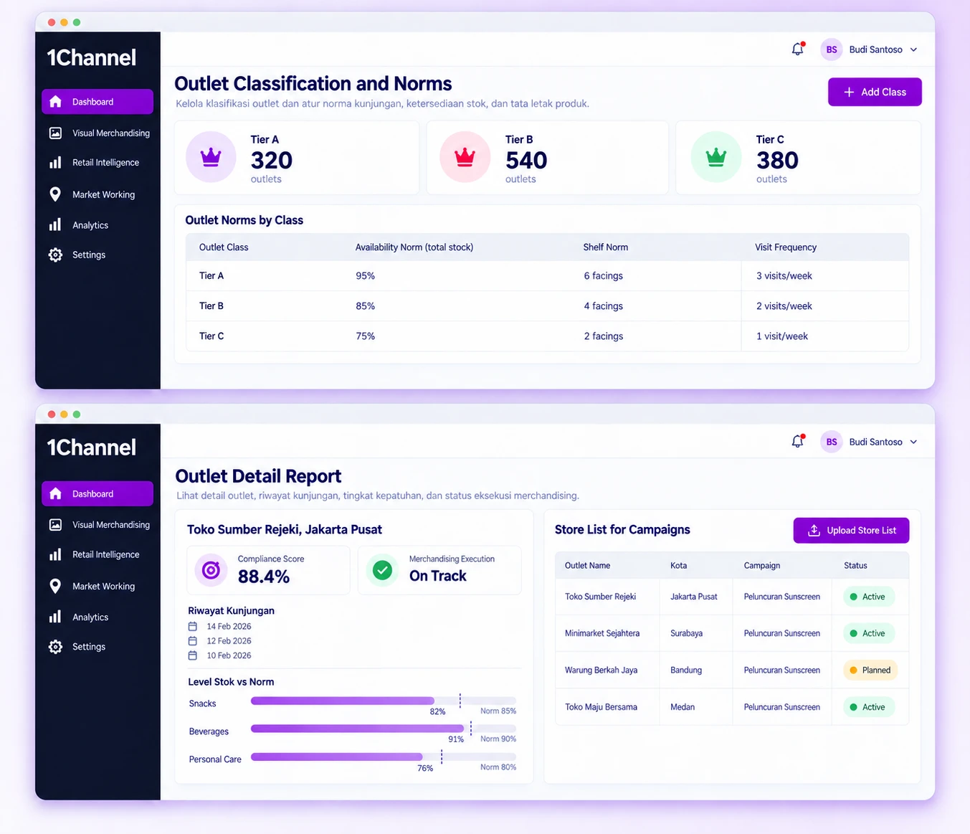Click Dashboard home icon in top window sidebar

[55, 102]
